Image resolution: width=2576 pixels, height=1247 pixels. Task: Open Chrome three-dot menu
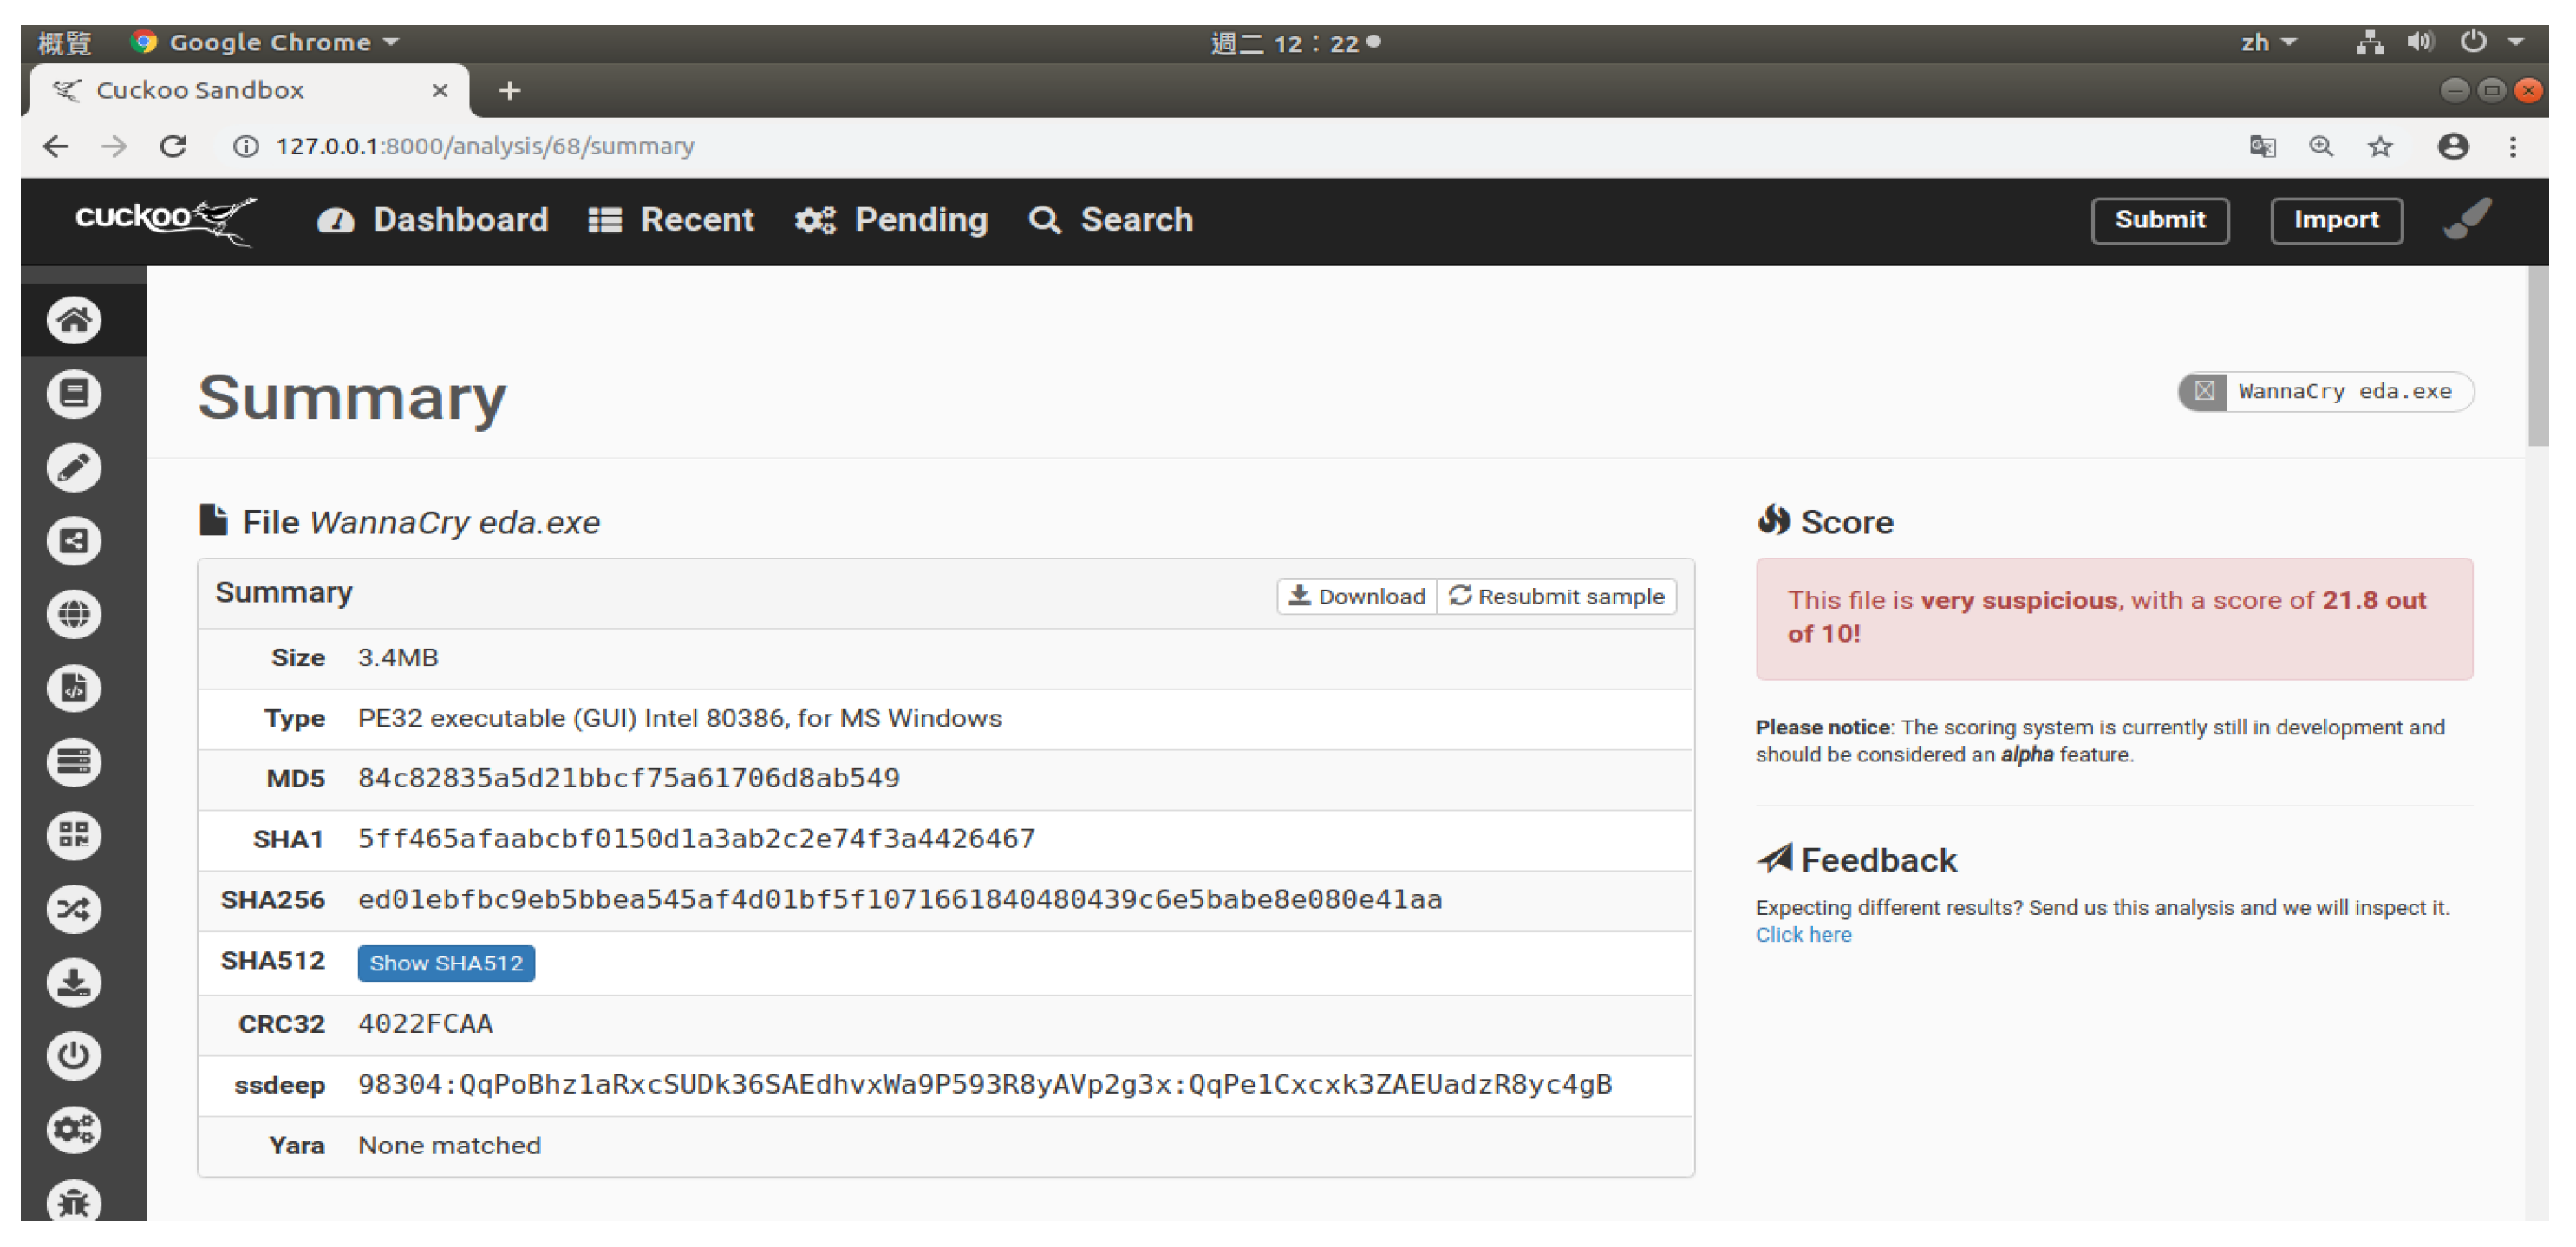pos(2511,147)
